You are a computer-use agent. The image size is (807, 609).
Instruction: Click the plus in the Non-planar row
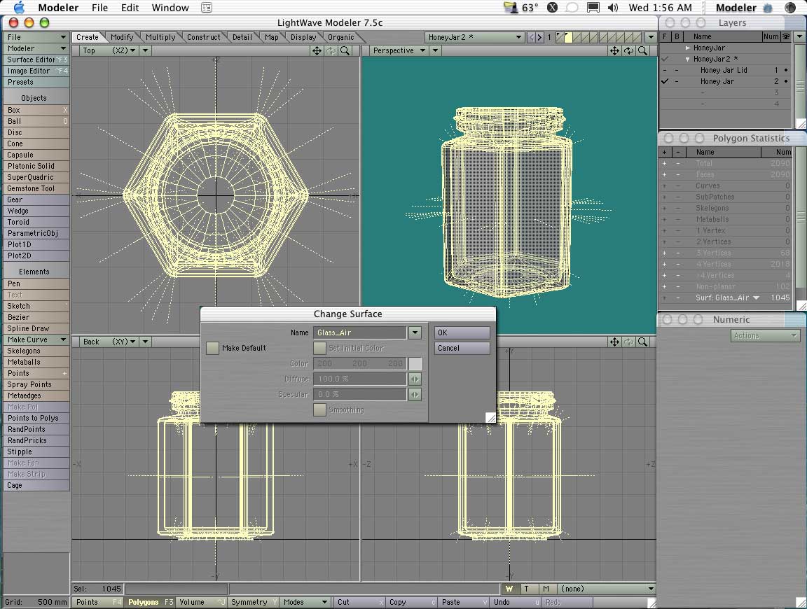(x=664, y=286)
